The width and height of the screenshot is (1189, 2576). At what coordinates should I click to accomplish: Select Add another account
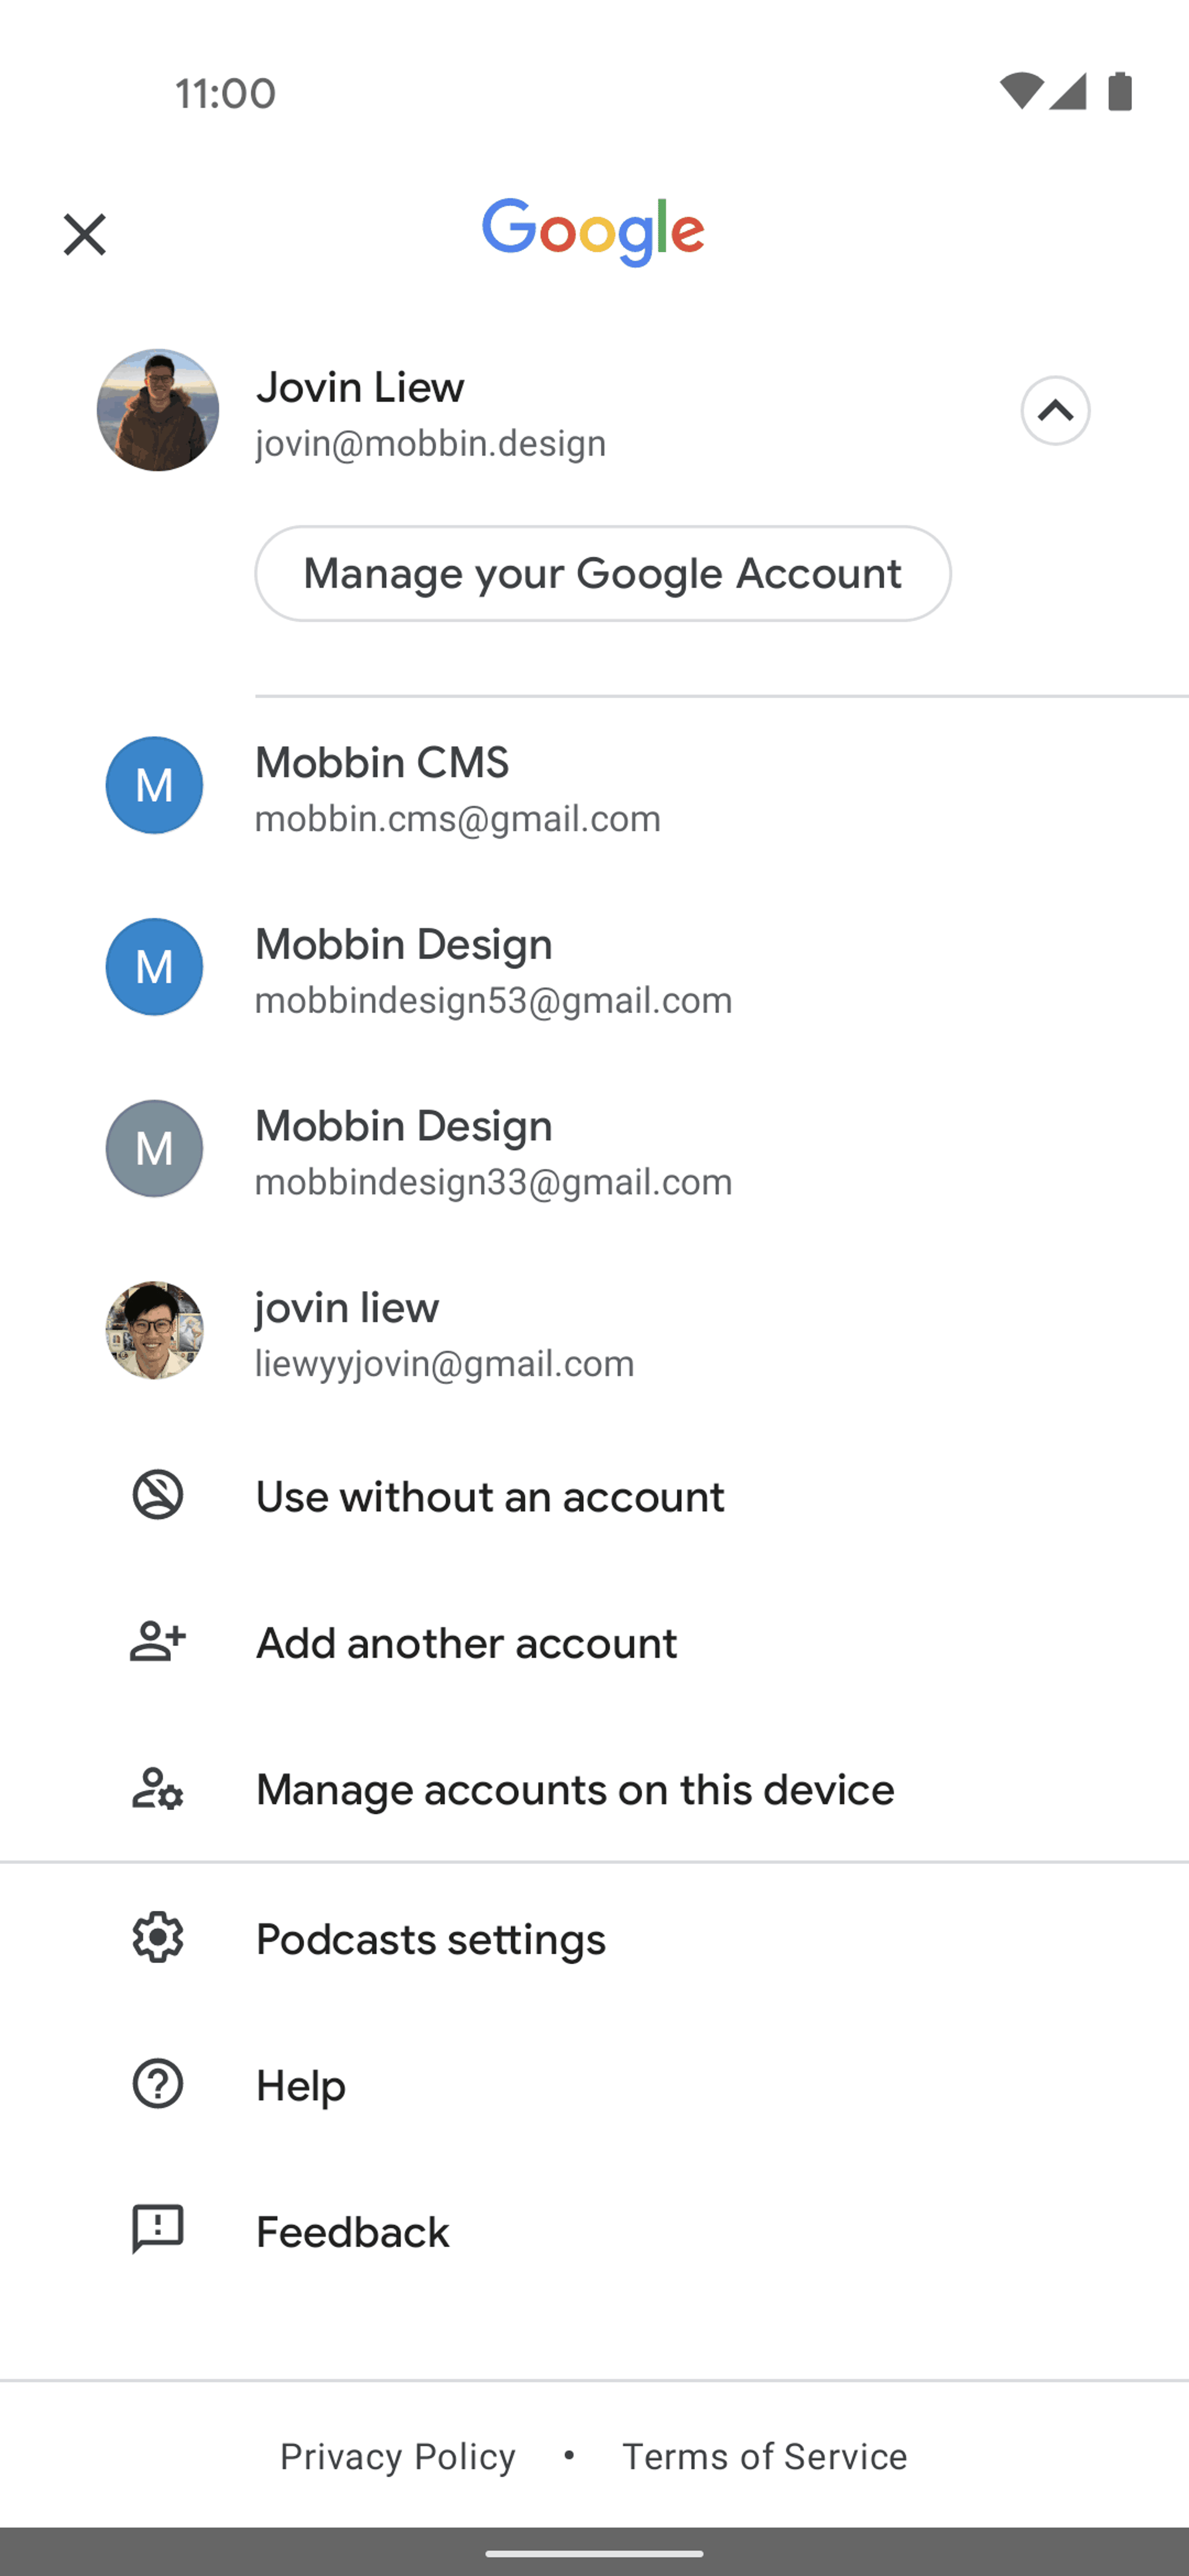pos(594,1643)
